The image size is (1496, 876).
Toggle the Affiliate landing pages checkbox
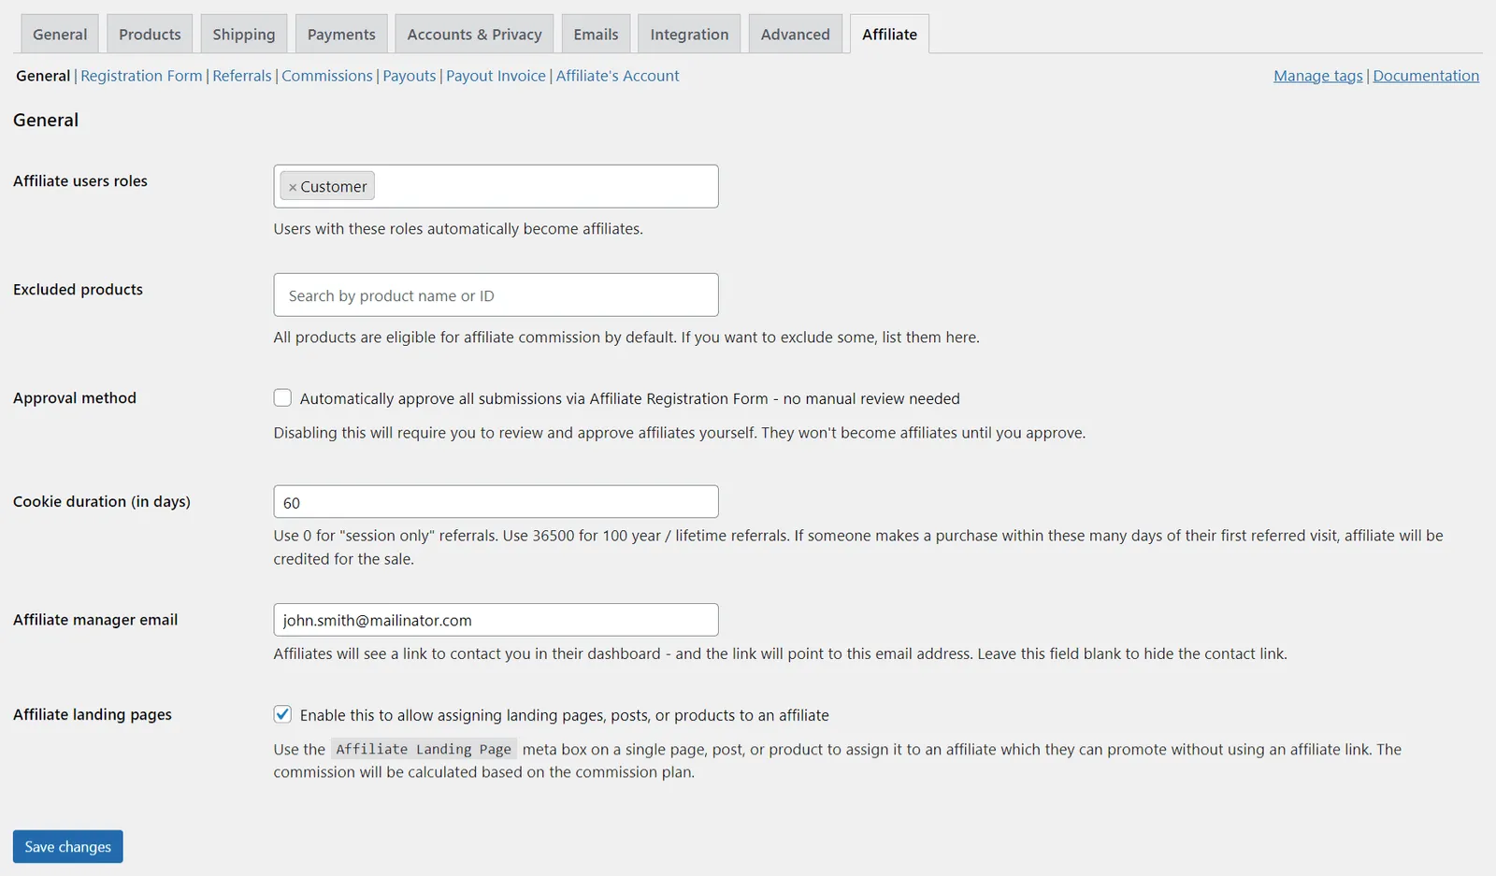[x=282, y=714]
